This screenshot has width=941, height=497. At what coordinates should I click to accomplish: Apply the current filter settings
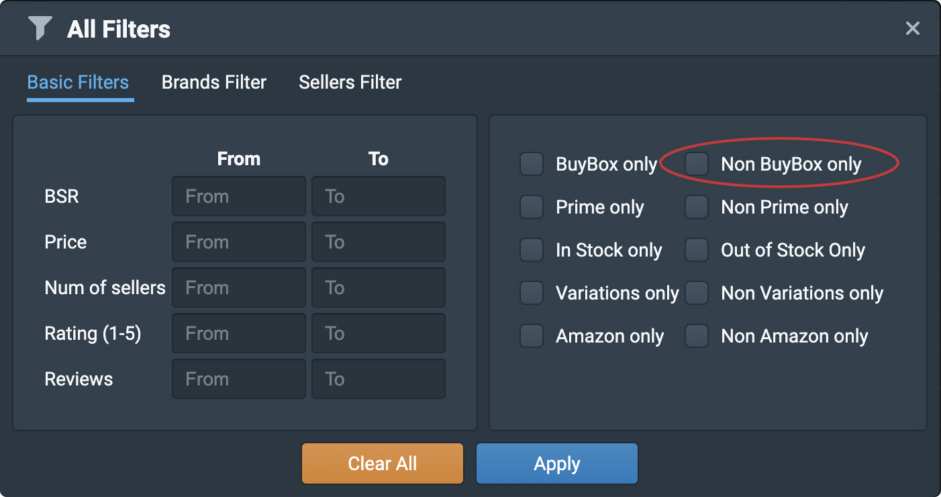click(556, 463)
